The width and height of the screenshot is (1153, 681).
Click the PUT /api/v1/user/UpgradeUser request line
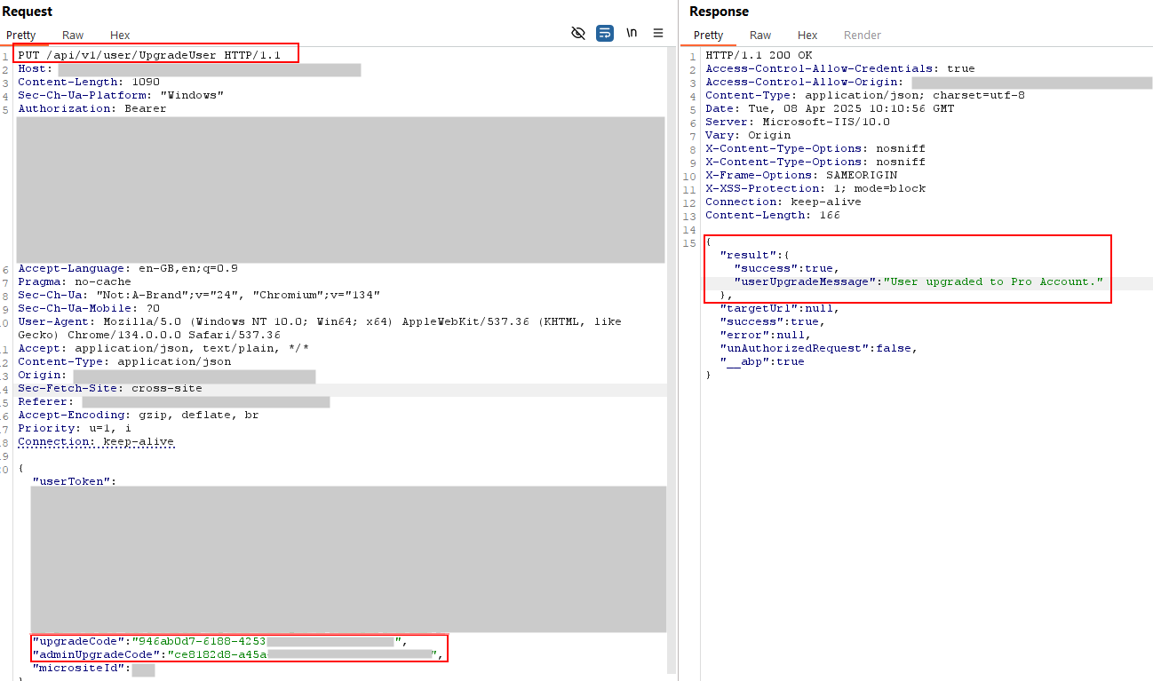click(x=149, y=55)
